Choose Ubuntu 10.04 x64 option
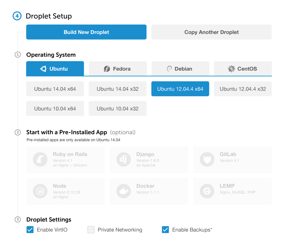The width and height of the screenshot is (287, 246). click(55, 109)
